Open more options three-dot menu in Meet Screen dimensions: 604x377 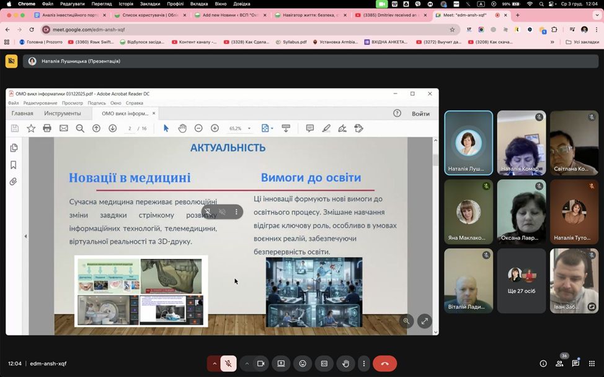[x=364, y=363]
